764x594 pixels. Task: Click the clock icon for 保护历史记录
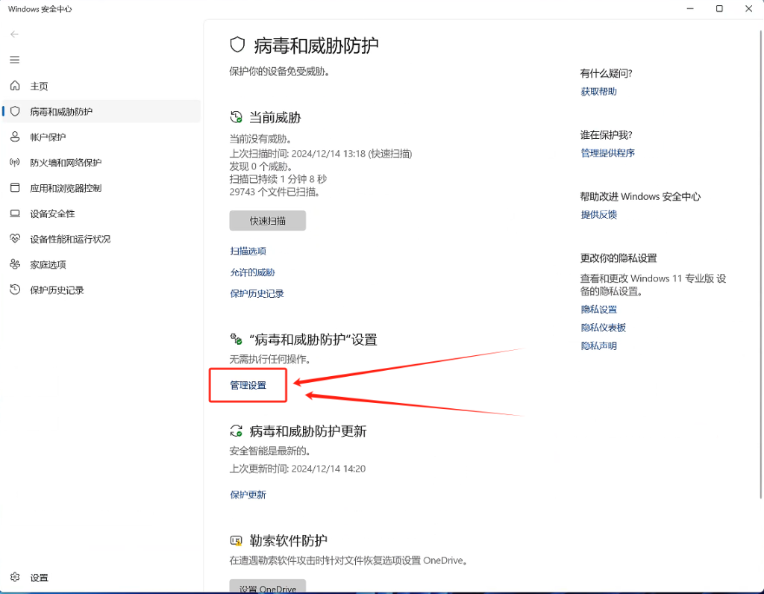15,290
